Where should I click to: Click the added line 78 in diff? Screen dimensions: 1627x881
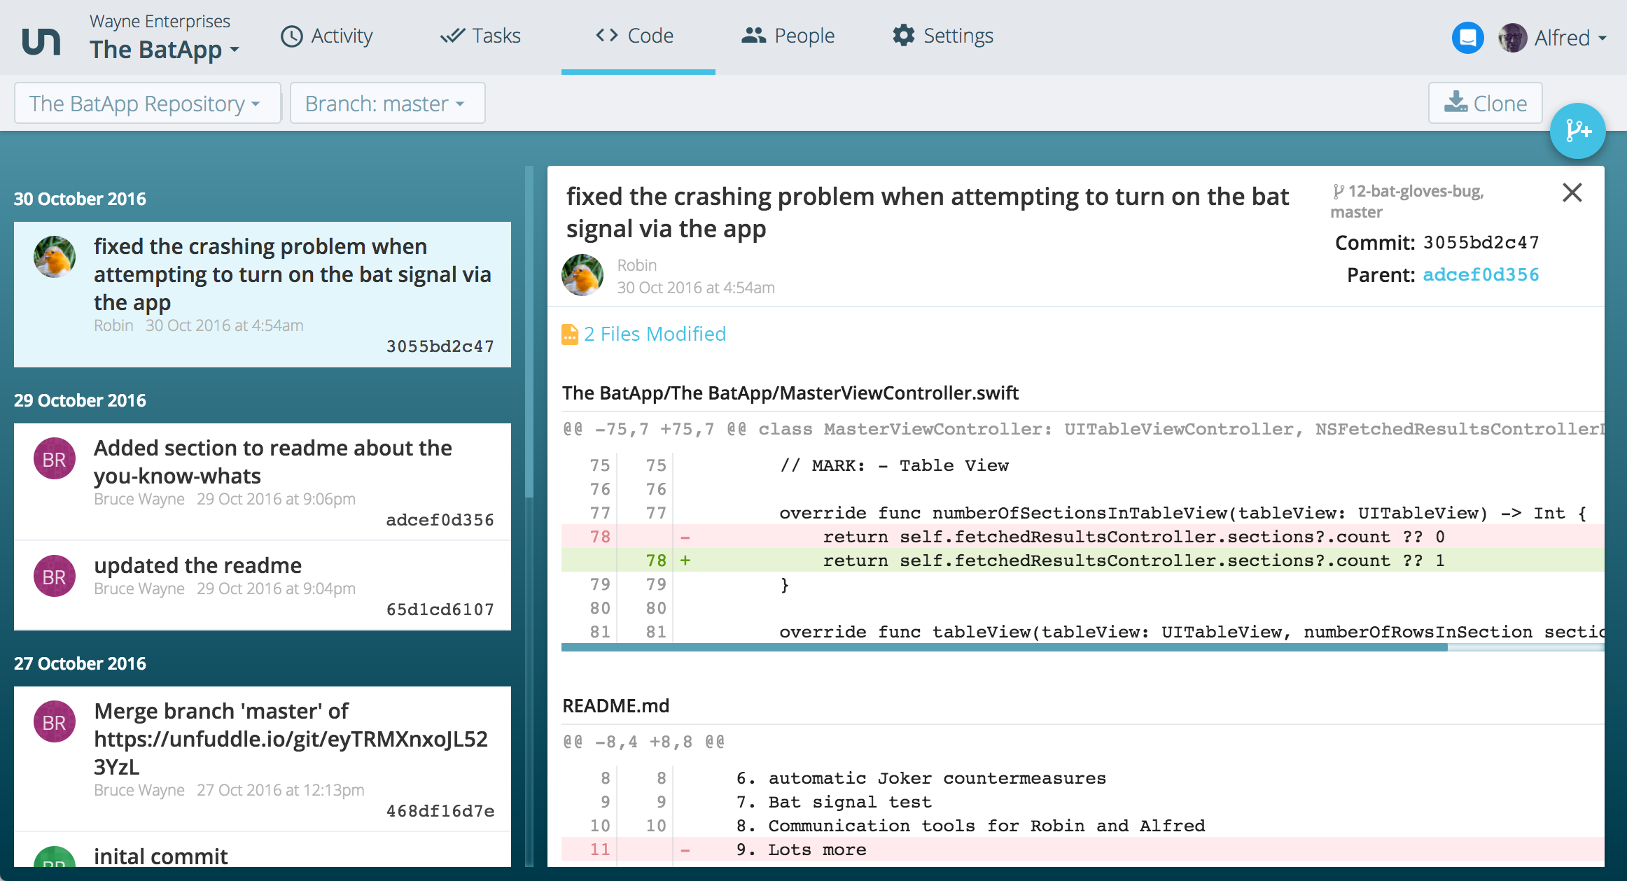1082,561
